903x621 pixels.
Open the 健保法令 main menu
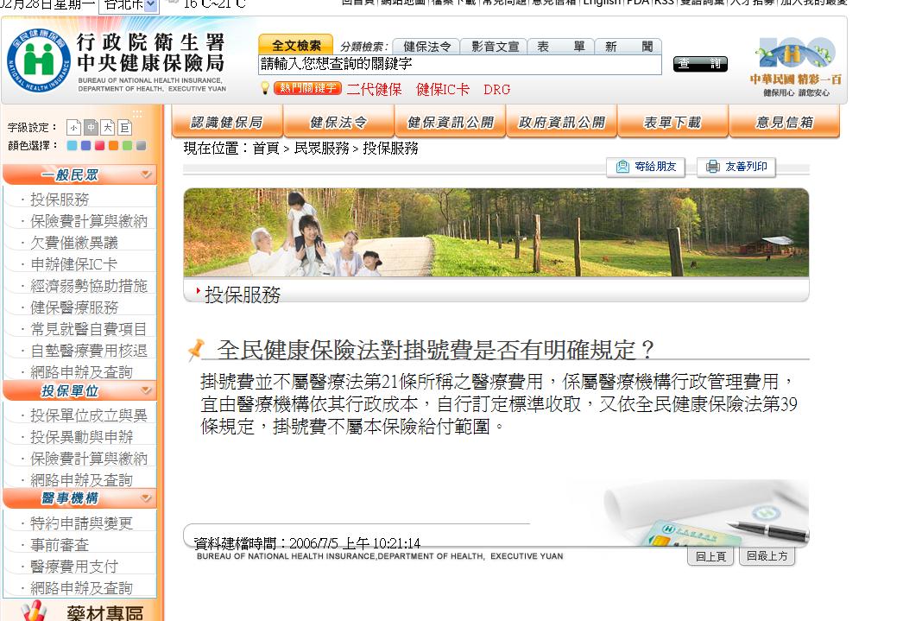click(x=338, y=122)
